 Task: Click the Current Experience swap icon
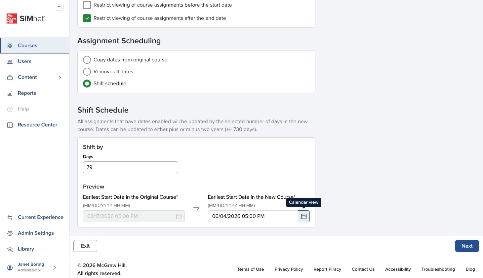(10, 218)
